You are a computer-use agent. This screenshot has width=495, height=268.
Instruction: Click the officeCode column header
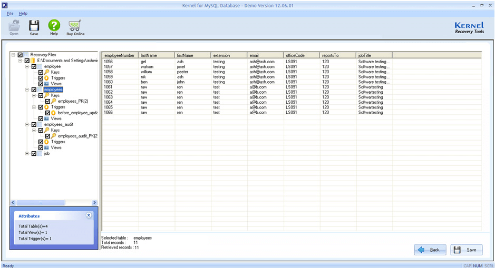[302, 55]
